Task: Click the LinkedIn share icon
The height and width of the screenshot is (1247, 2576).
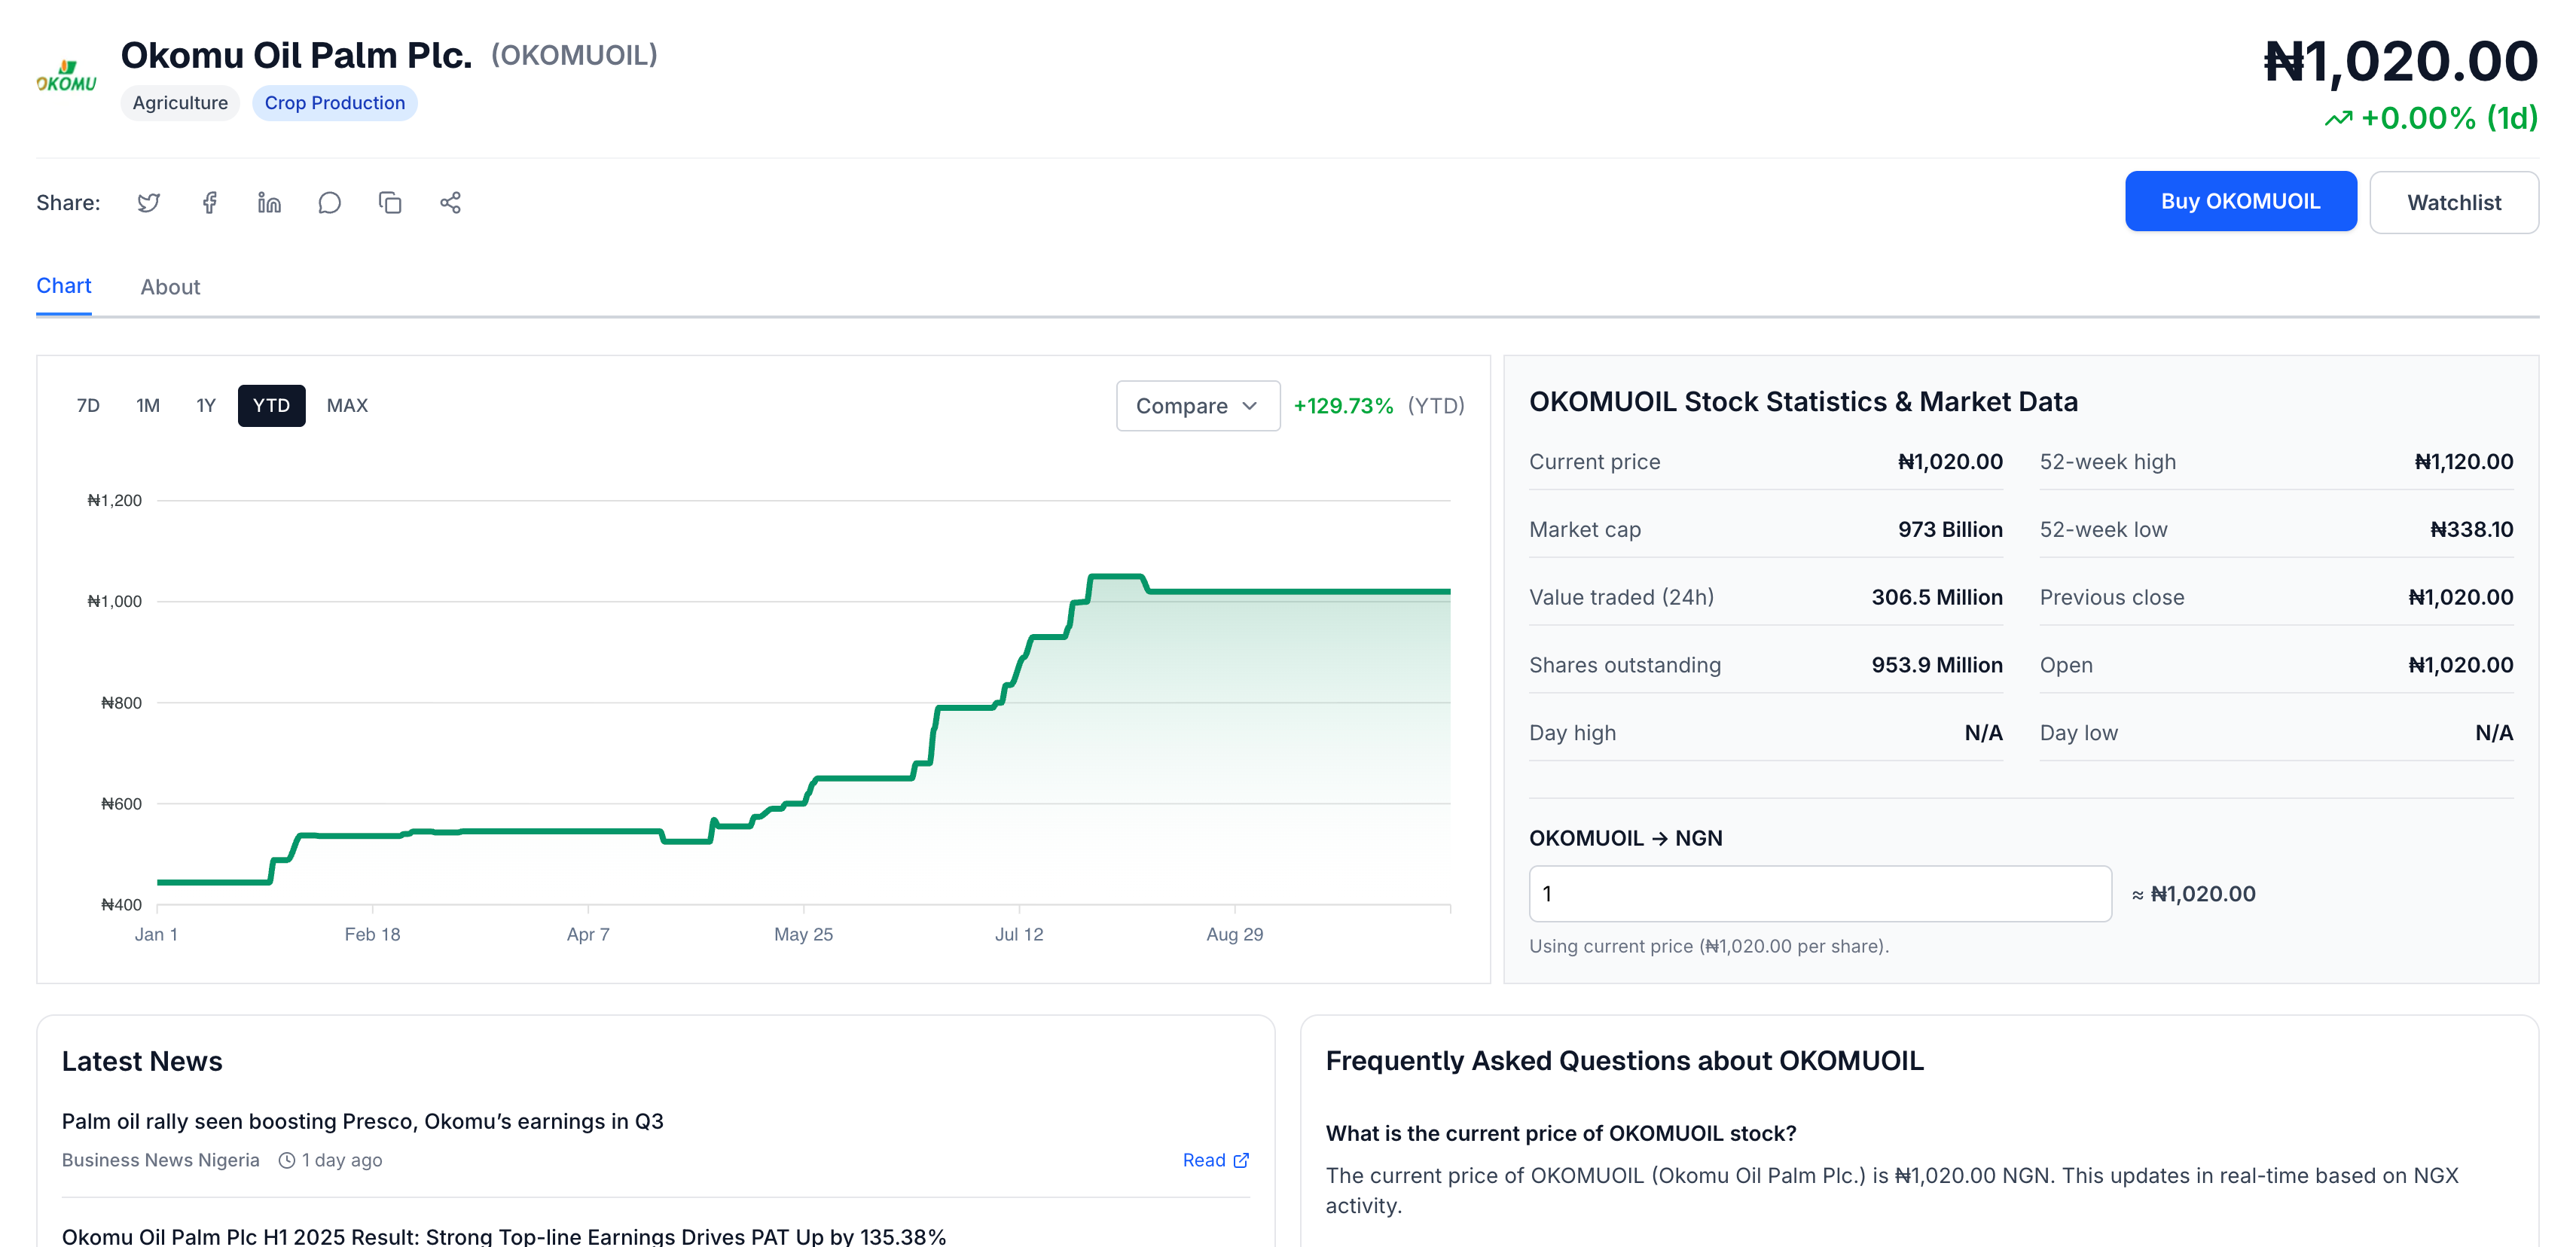Action: (x=269, y=203)
